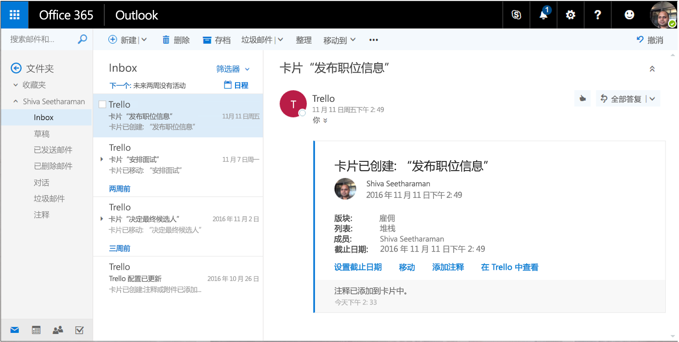679x342 pixels.
Task: Click the 两周前 group header
Action: pos(120,189)
